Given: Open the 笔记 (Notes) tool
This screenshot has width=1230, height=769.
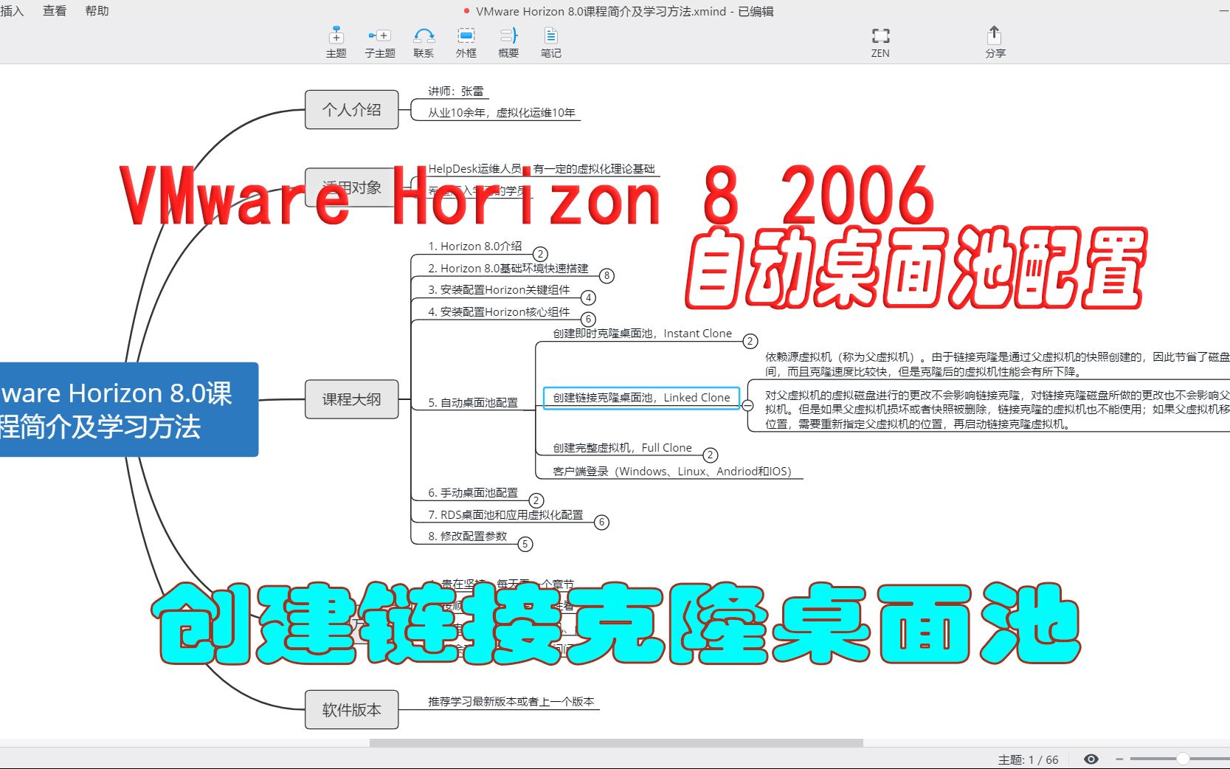Looking at the screenshot, I should [x=550, y=43].
